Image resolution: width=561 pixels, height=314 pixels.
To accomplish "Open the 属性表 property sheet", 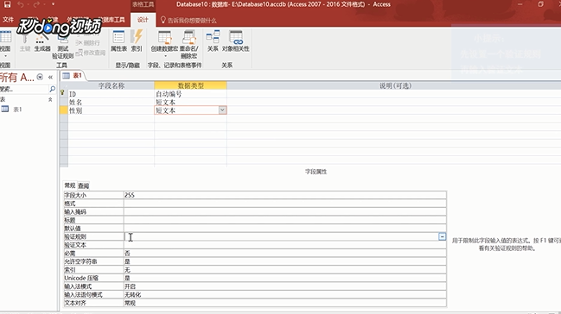I will click(x=118, y=41).
